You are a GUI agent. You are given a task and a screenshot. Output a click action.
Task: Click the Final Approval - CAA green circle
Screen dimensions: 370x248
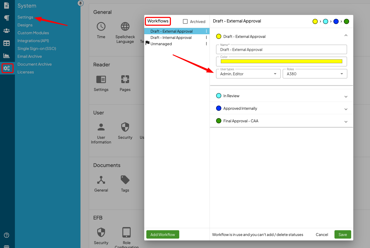click(219, 121)
